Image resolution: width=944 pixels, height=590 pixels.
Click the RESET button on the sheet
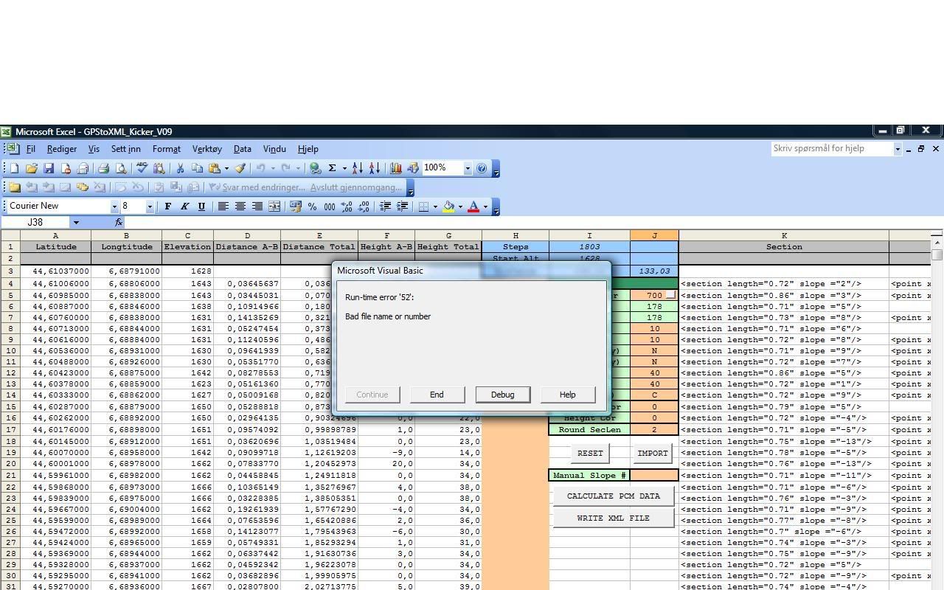[590, 453]
